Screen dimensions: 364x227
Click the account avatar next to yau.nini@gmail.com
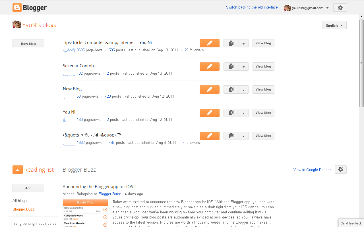(x=288, y=8)
